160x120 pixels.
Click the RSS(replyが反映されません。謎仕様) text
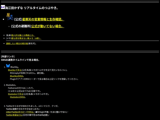click(27, 73)
